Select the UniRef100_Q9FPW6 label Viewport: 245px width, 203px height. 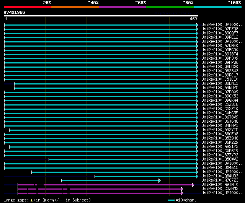tap(220, 63)
